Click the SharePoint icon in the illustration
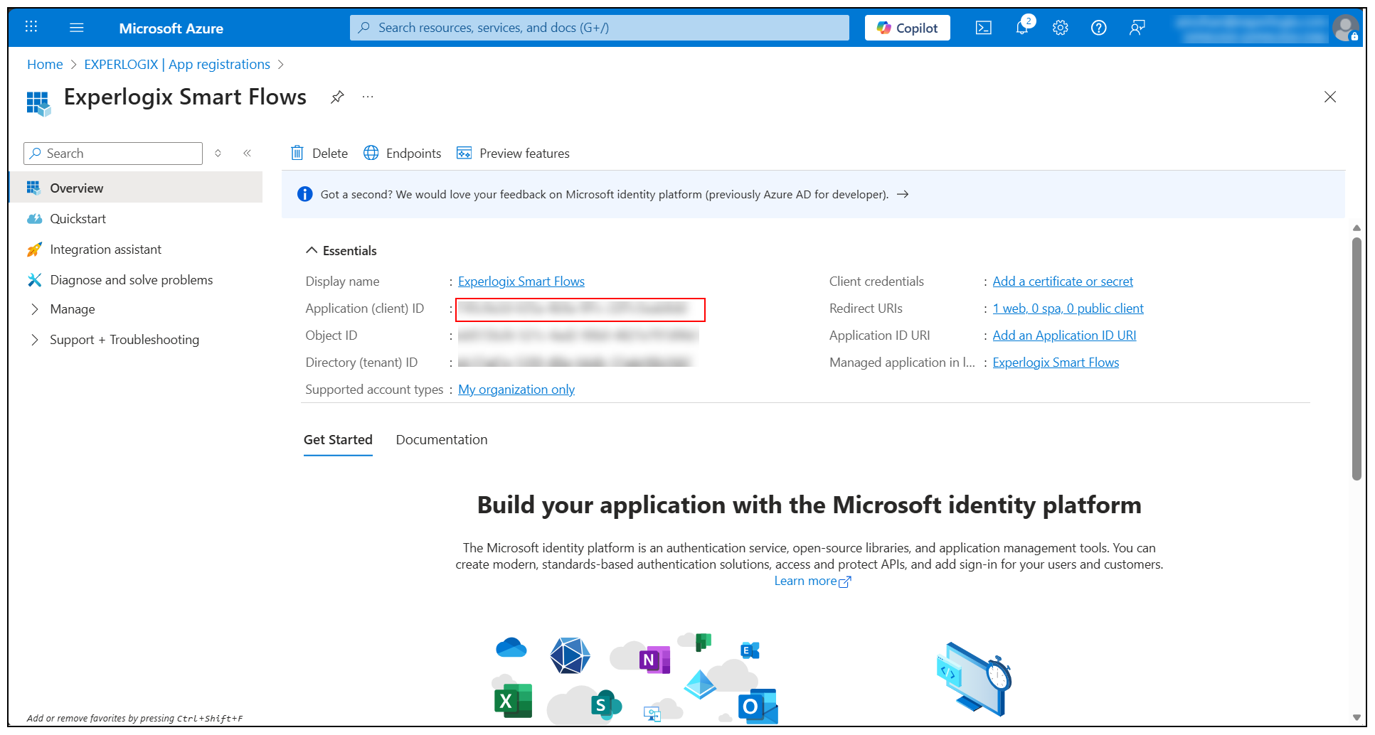 pos(606,705)
